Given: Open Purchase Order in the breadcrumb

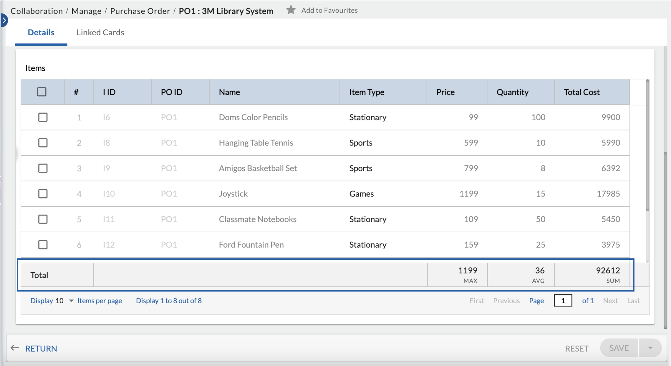Looking at the screenshot, I should [140, 11].
